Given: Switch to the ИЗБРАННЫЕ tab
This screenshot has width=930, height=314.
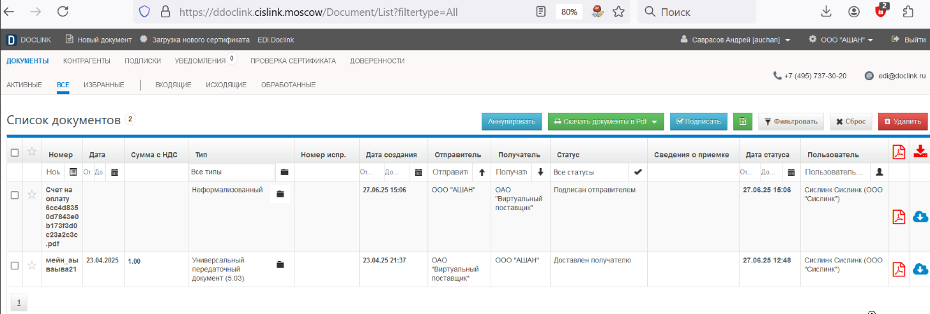Looking at the screenshot, I should (x=103, y=85).
